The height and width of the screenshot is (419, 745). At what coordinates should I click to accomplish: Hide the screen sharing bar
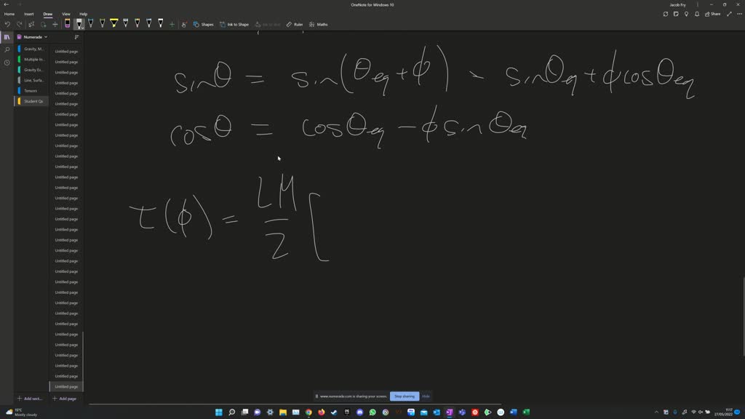(426, 396)
